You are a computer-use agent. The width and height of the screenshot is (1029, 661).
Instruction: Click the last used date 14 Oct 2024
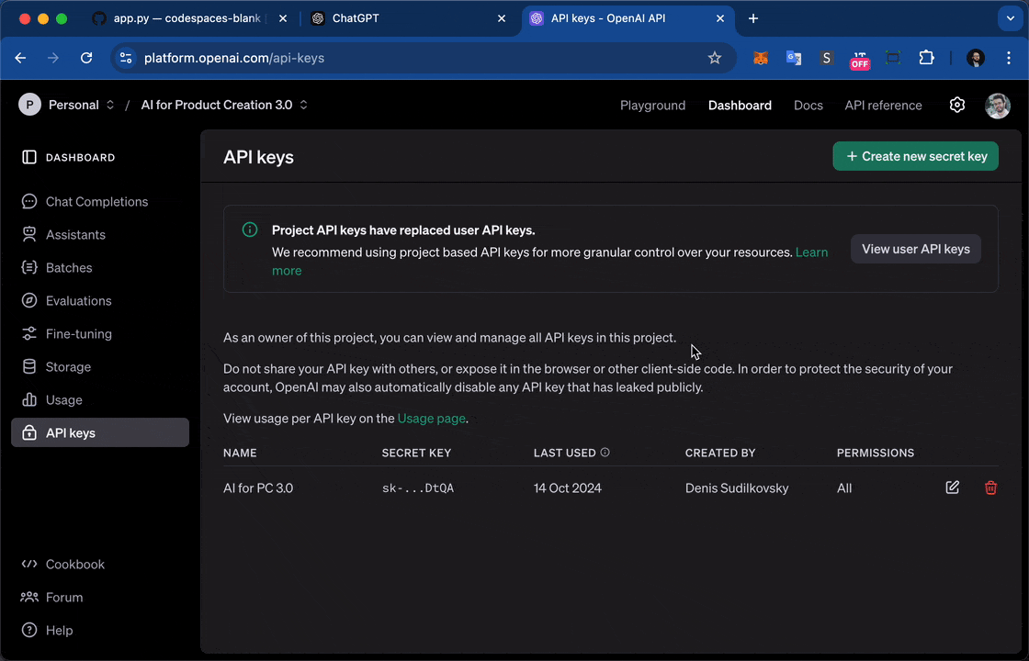[567, 487]
